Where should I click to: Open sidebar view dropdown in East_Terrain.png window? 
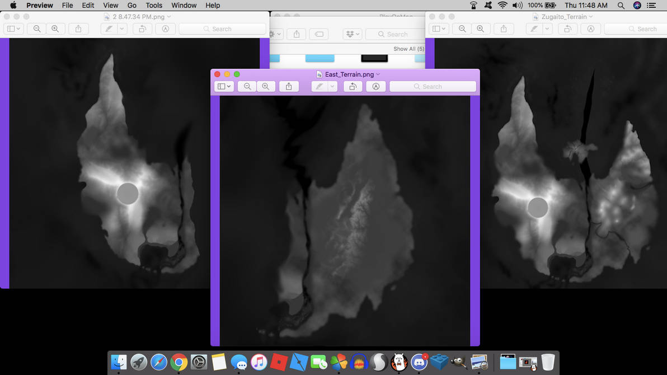(224, 87)
